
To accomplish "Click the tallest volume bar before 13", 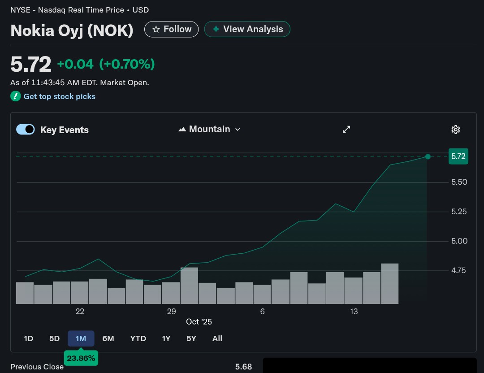I will point(189,286).
